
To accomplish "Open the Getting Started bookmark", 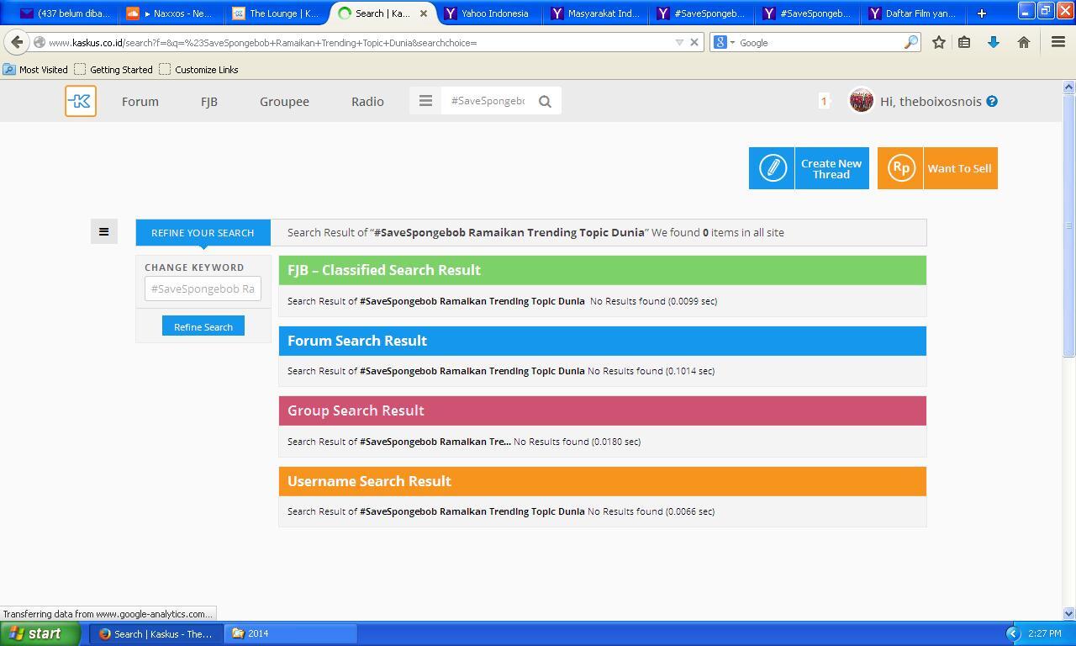I will pos(113,69).
